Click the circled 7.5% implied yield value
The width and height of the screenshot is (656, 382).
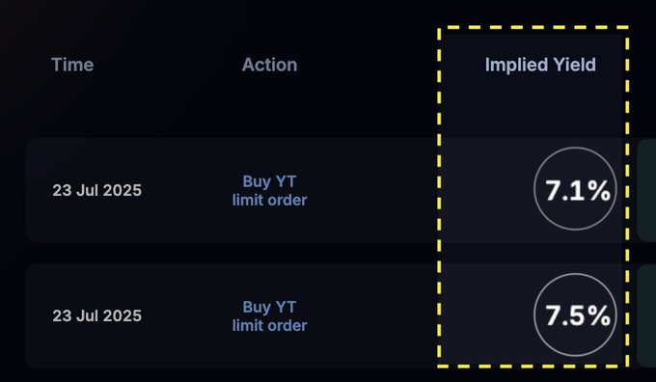[x=575, y=314]
